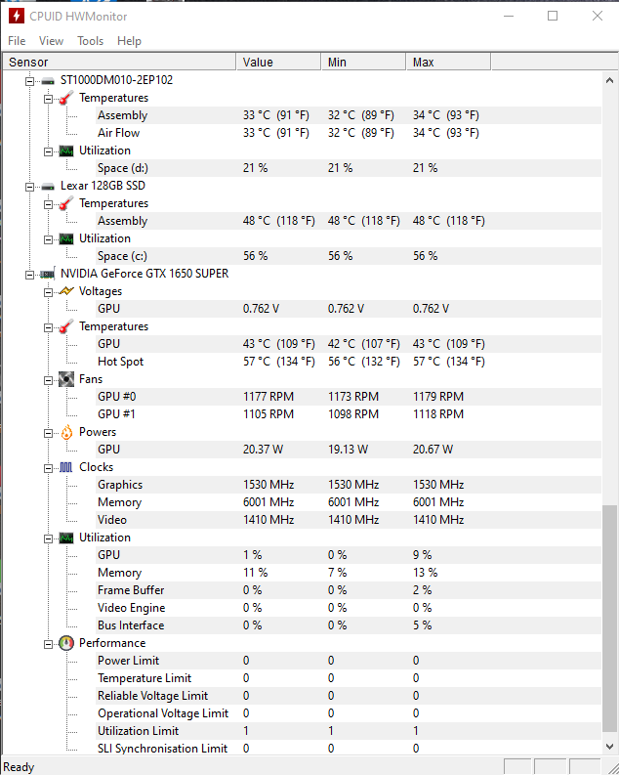This screenshot has width=619, height=775.
Task: Click the scrollbar up arrow
Action: tap(609, 80)
